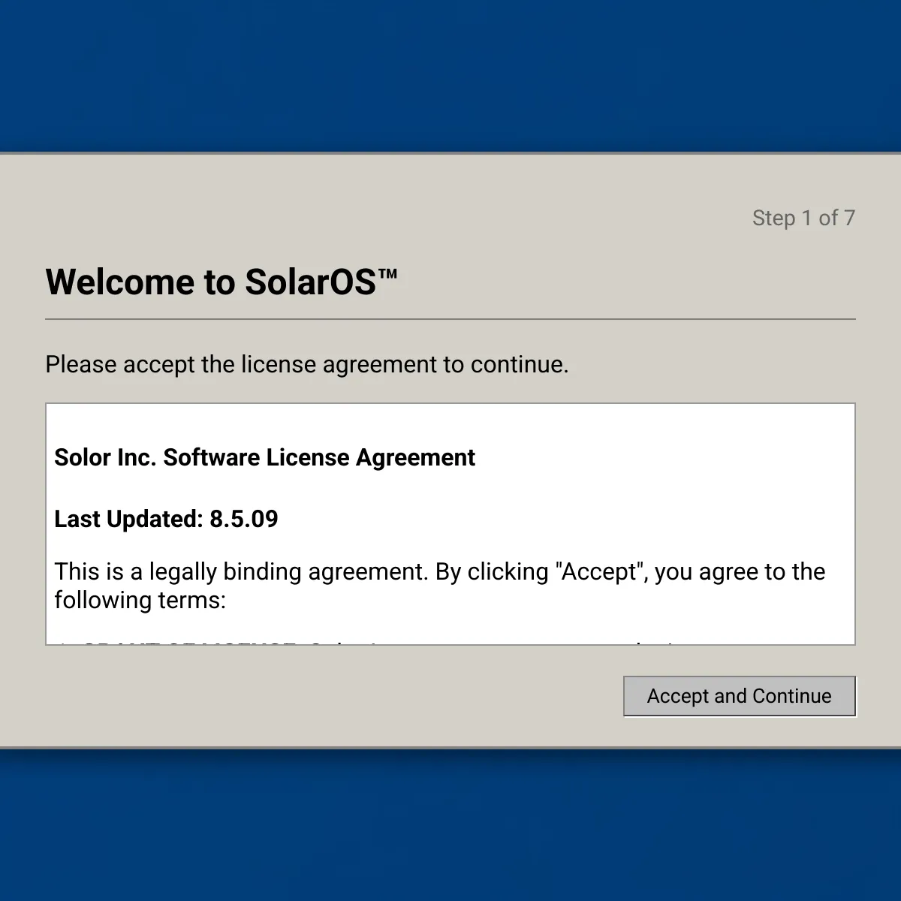This screenshot has width=901, height=901.
Task: Click the 8.5.09 date in the license
Action: pyautogui.click(x=244, y=519)
